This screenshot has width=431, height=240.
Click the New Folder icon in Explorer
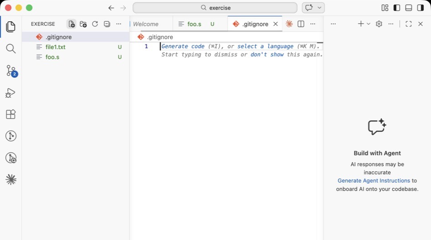tap(83, 24)
